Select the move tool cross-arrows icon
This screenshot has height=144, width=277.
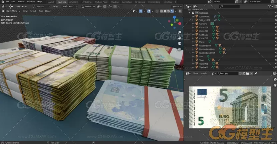click(11, 7)
